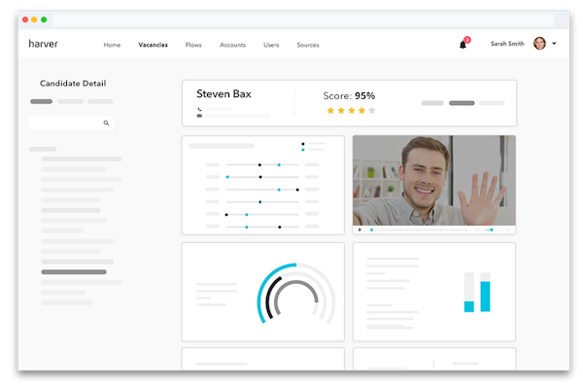The width and height of the screenshot is (583, 389).
Task: Click the video progress slider
Action: (x=419, y=230)
